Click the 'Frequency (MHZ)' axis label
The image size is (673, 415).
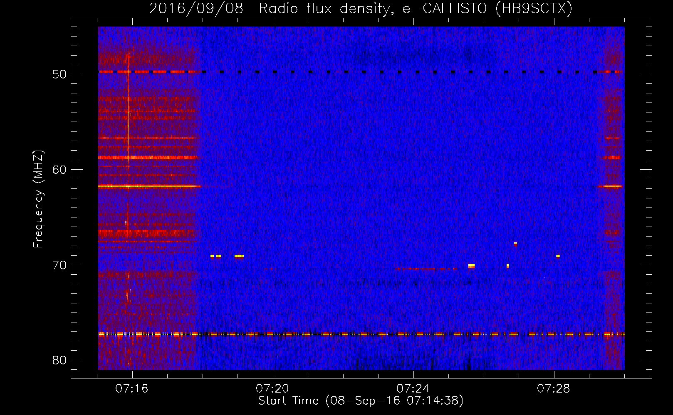(38, 199)
